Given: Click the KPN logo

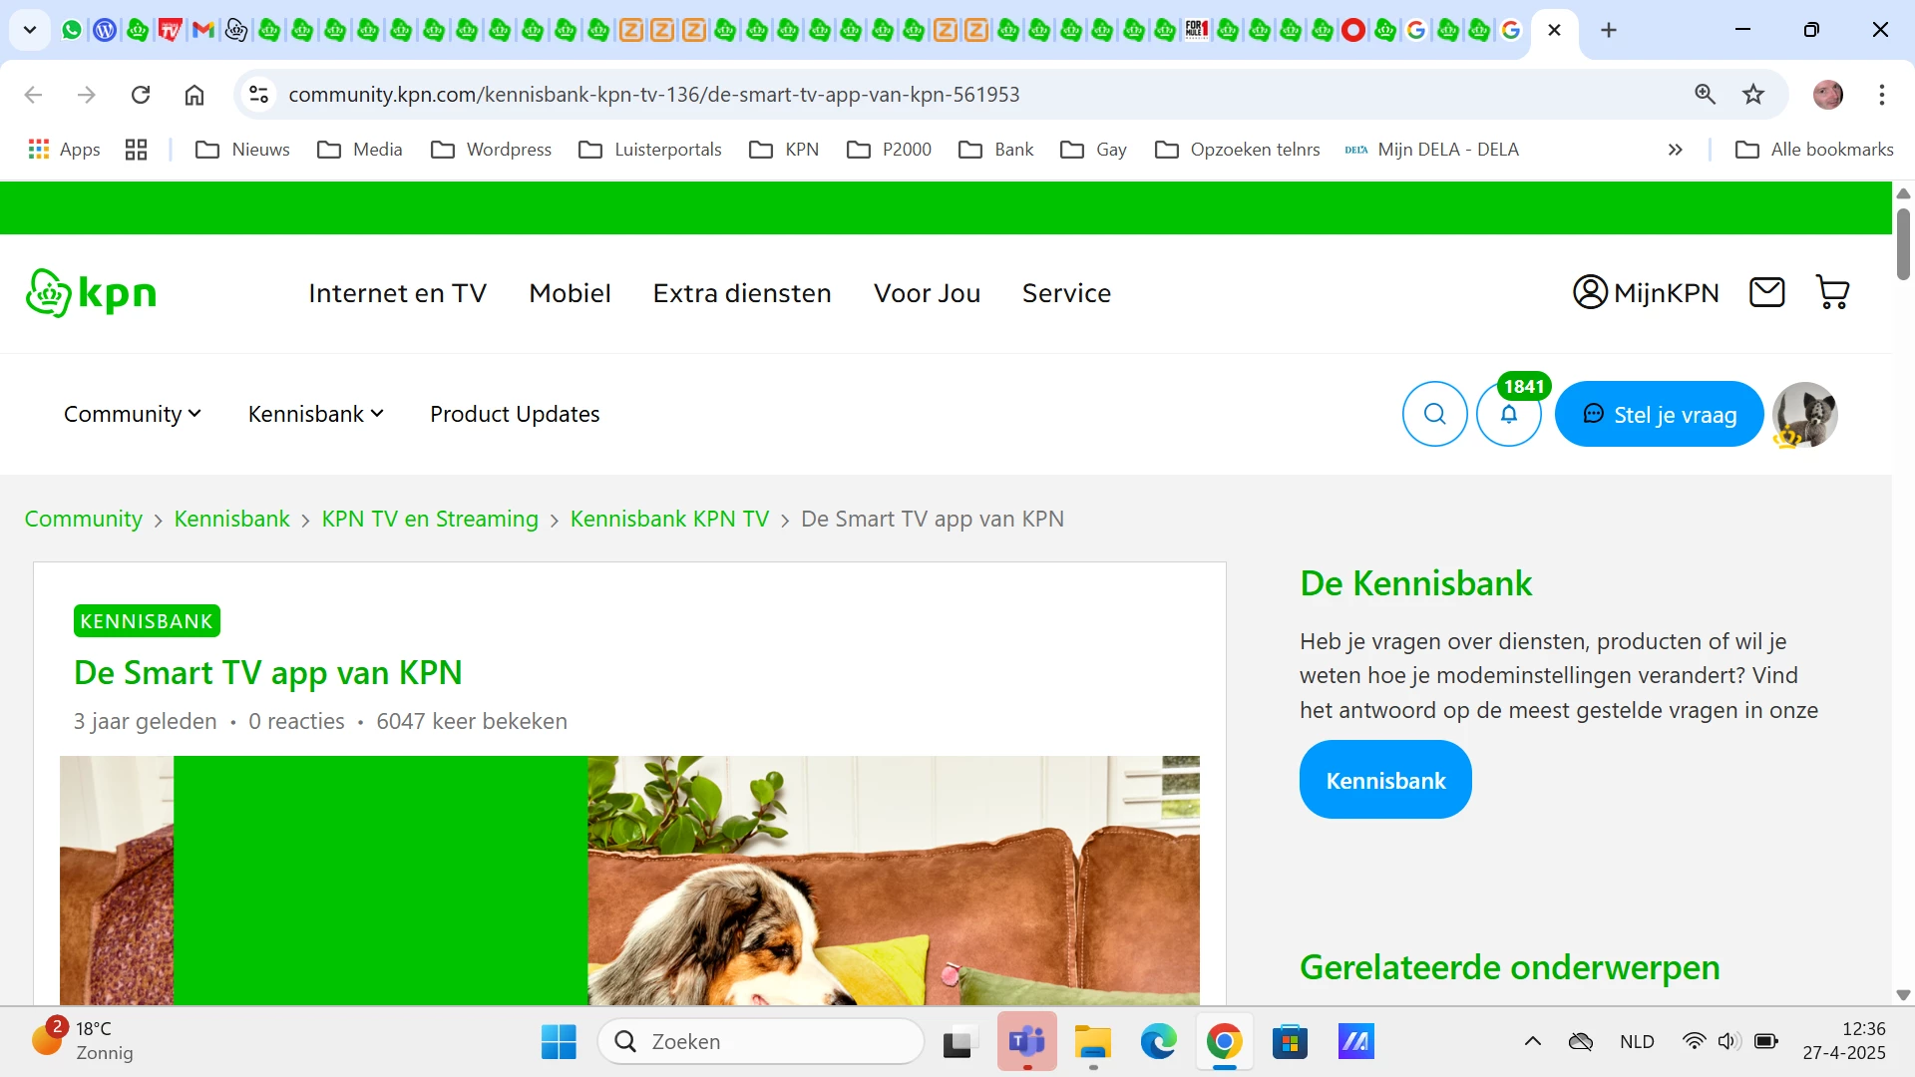Looking at the screenshot, I should pos(91,293).
